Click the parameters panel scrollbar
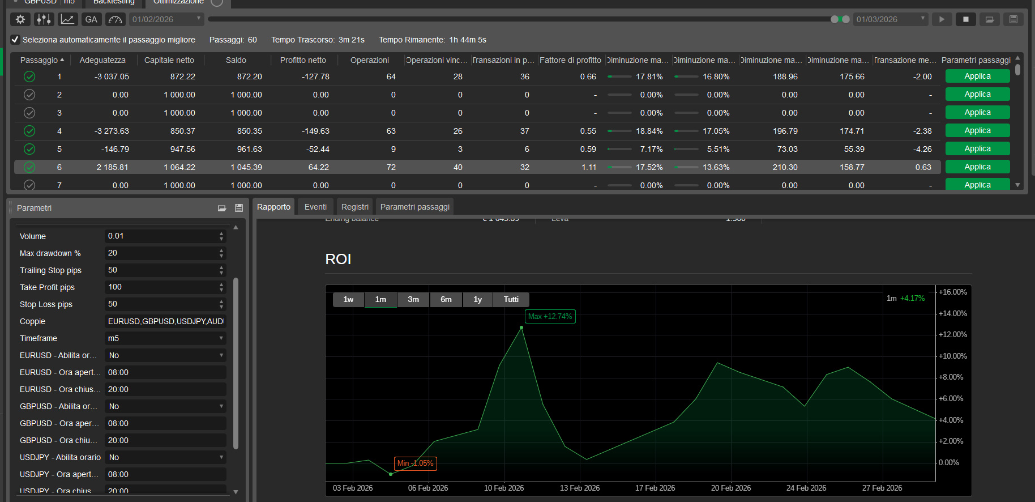This screenshot has width=1035, height=502. (236, 363)
